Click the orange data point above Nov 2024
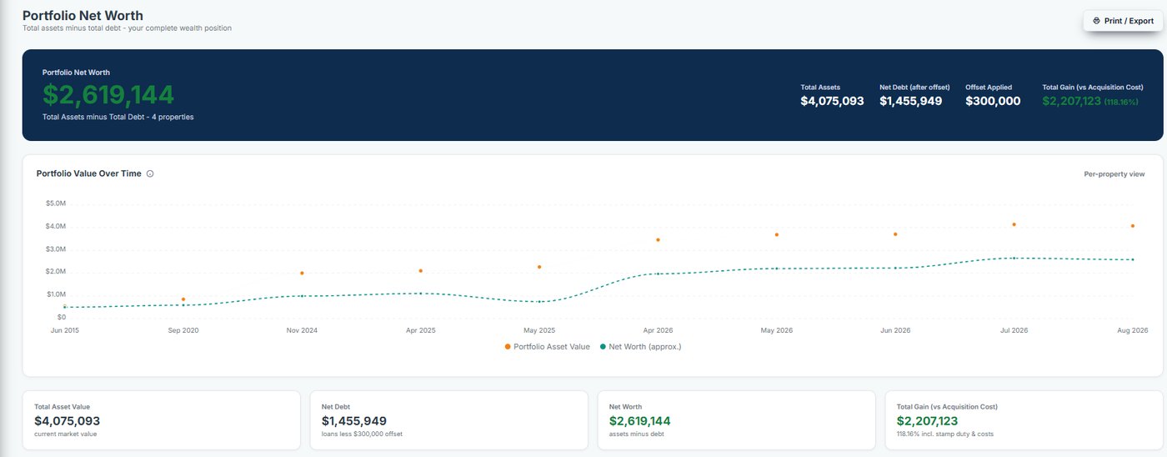1167x457 pixels. click(x=302, y=273)
